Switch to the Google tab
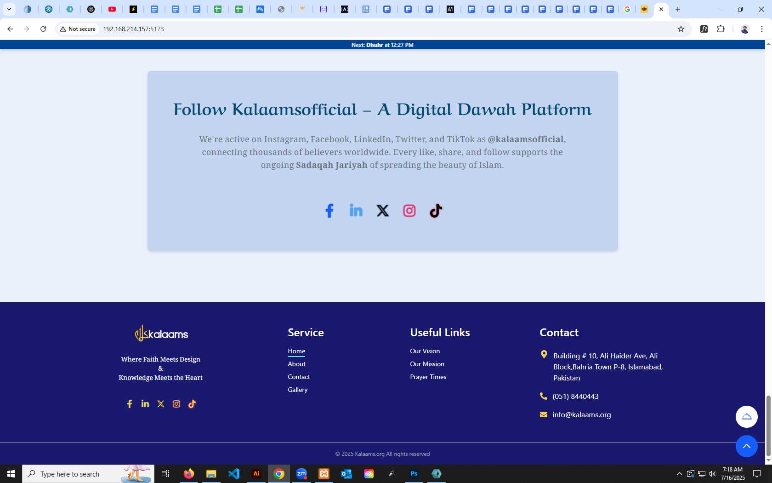 627,9
